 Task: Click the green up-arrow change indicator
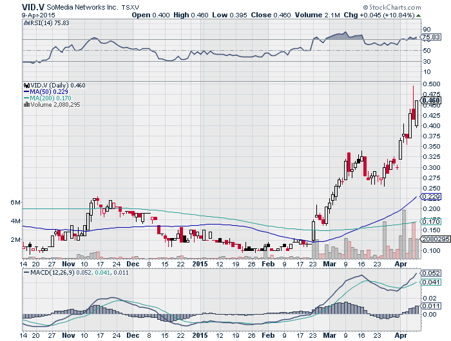click(418, 15)
